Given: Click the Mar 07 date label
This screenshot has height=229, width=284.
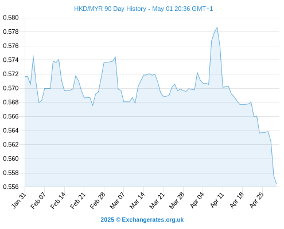Looking at the screenshot, I should tap(117, 200).
